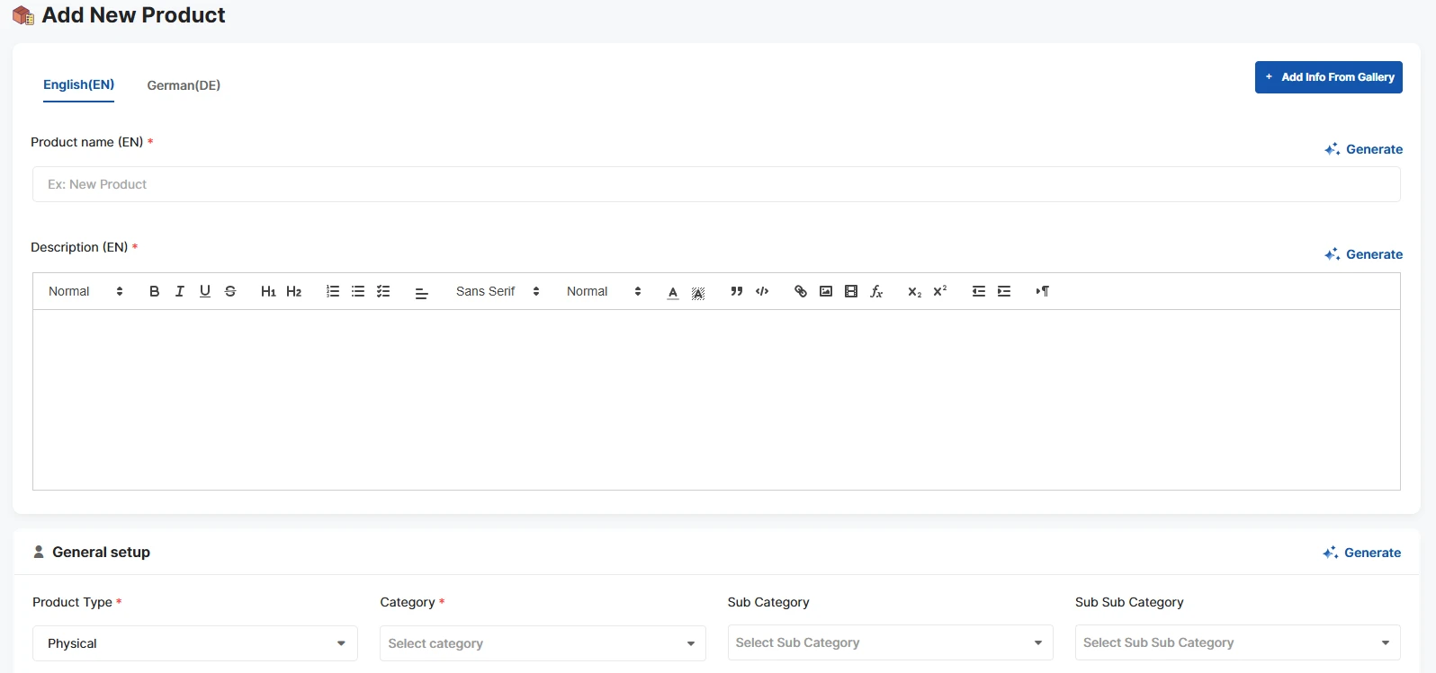This screenshot has width=1436, height=673.
Task: Open the text background color picker
Action: point(698,292)
